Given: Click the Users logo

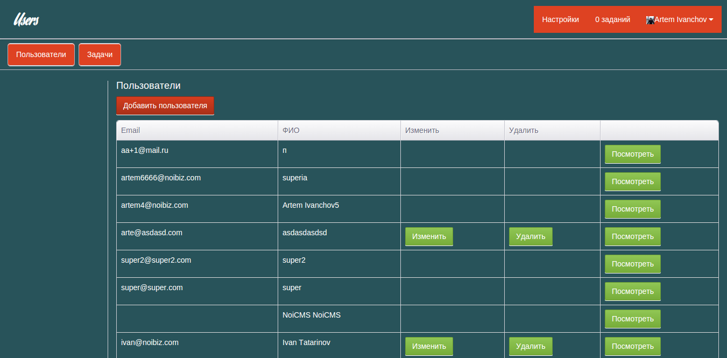Looking at the screenshot, I should pyautogui.click(x=26, y=20).
